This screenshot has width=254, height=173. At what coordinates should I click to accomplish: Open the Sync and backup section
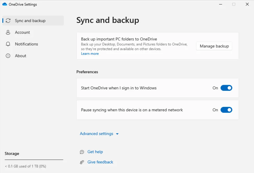pyautogui.click(x=33, y=21)
